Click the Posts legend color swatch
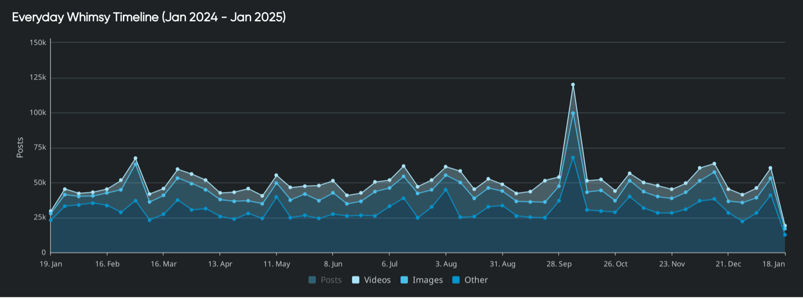 [312, 280]
